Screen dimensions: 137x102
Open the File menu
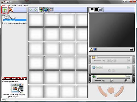click(3, 5)
